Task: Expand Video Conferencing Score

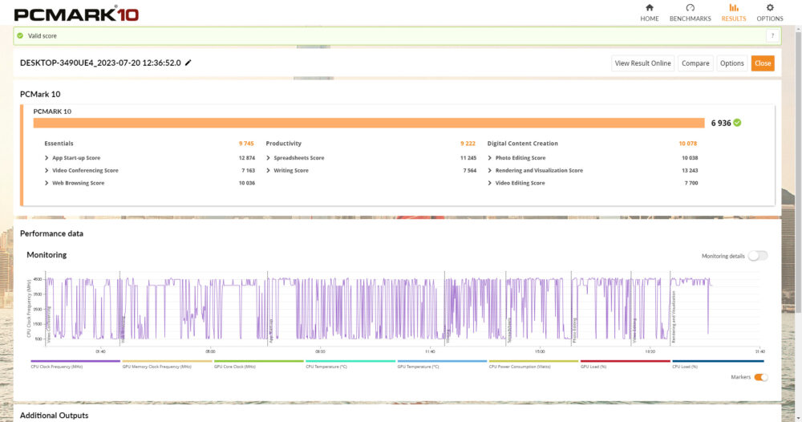Action: pyautogui.click(x=47, y=170)
